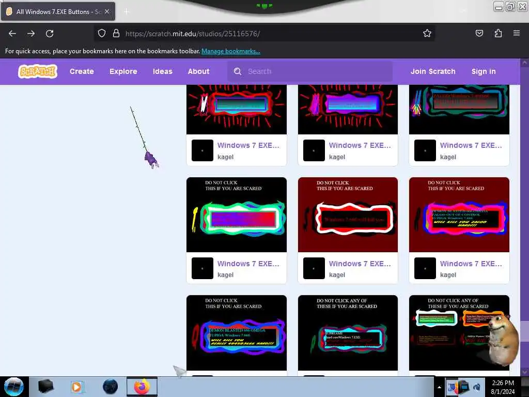This screenshot has width=529, height=397.
Task: Close the All Windows 7.EXE Buttons tab
Action: pos(107,11)
